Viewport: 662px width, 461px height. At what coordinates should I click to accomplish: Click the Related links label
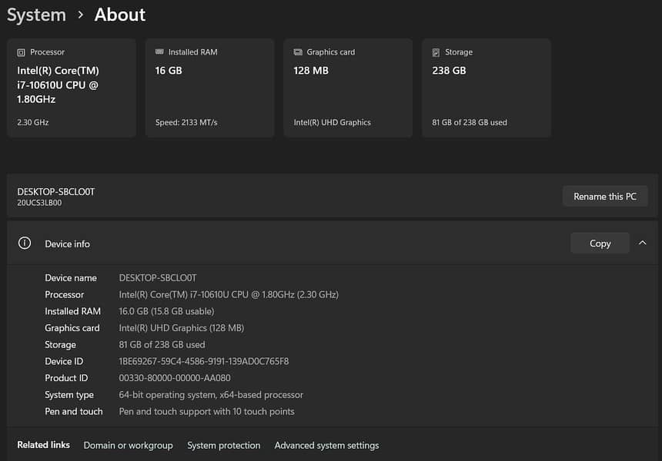(x=43, y=445)
